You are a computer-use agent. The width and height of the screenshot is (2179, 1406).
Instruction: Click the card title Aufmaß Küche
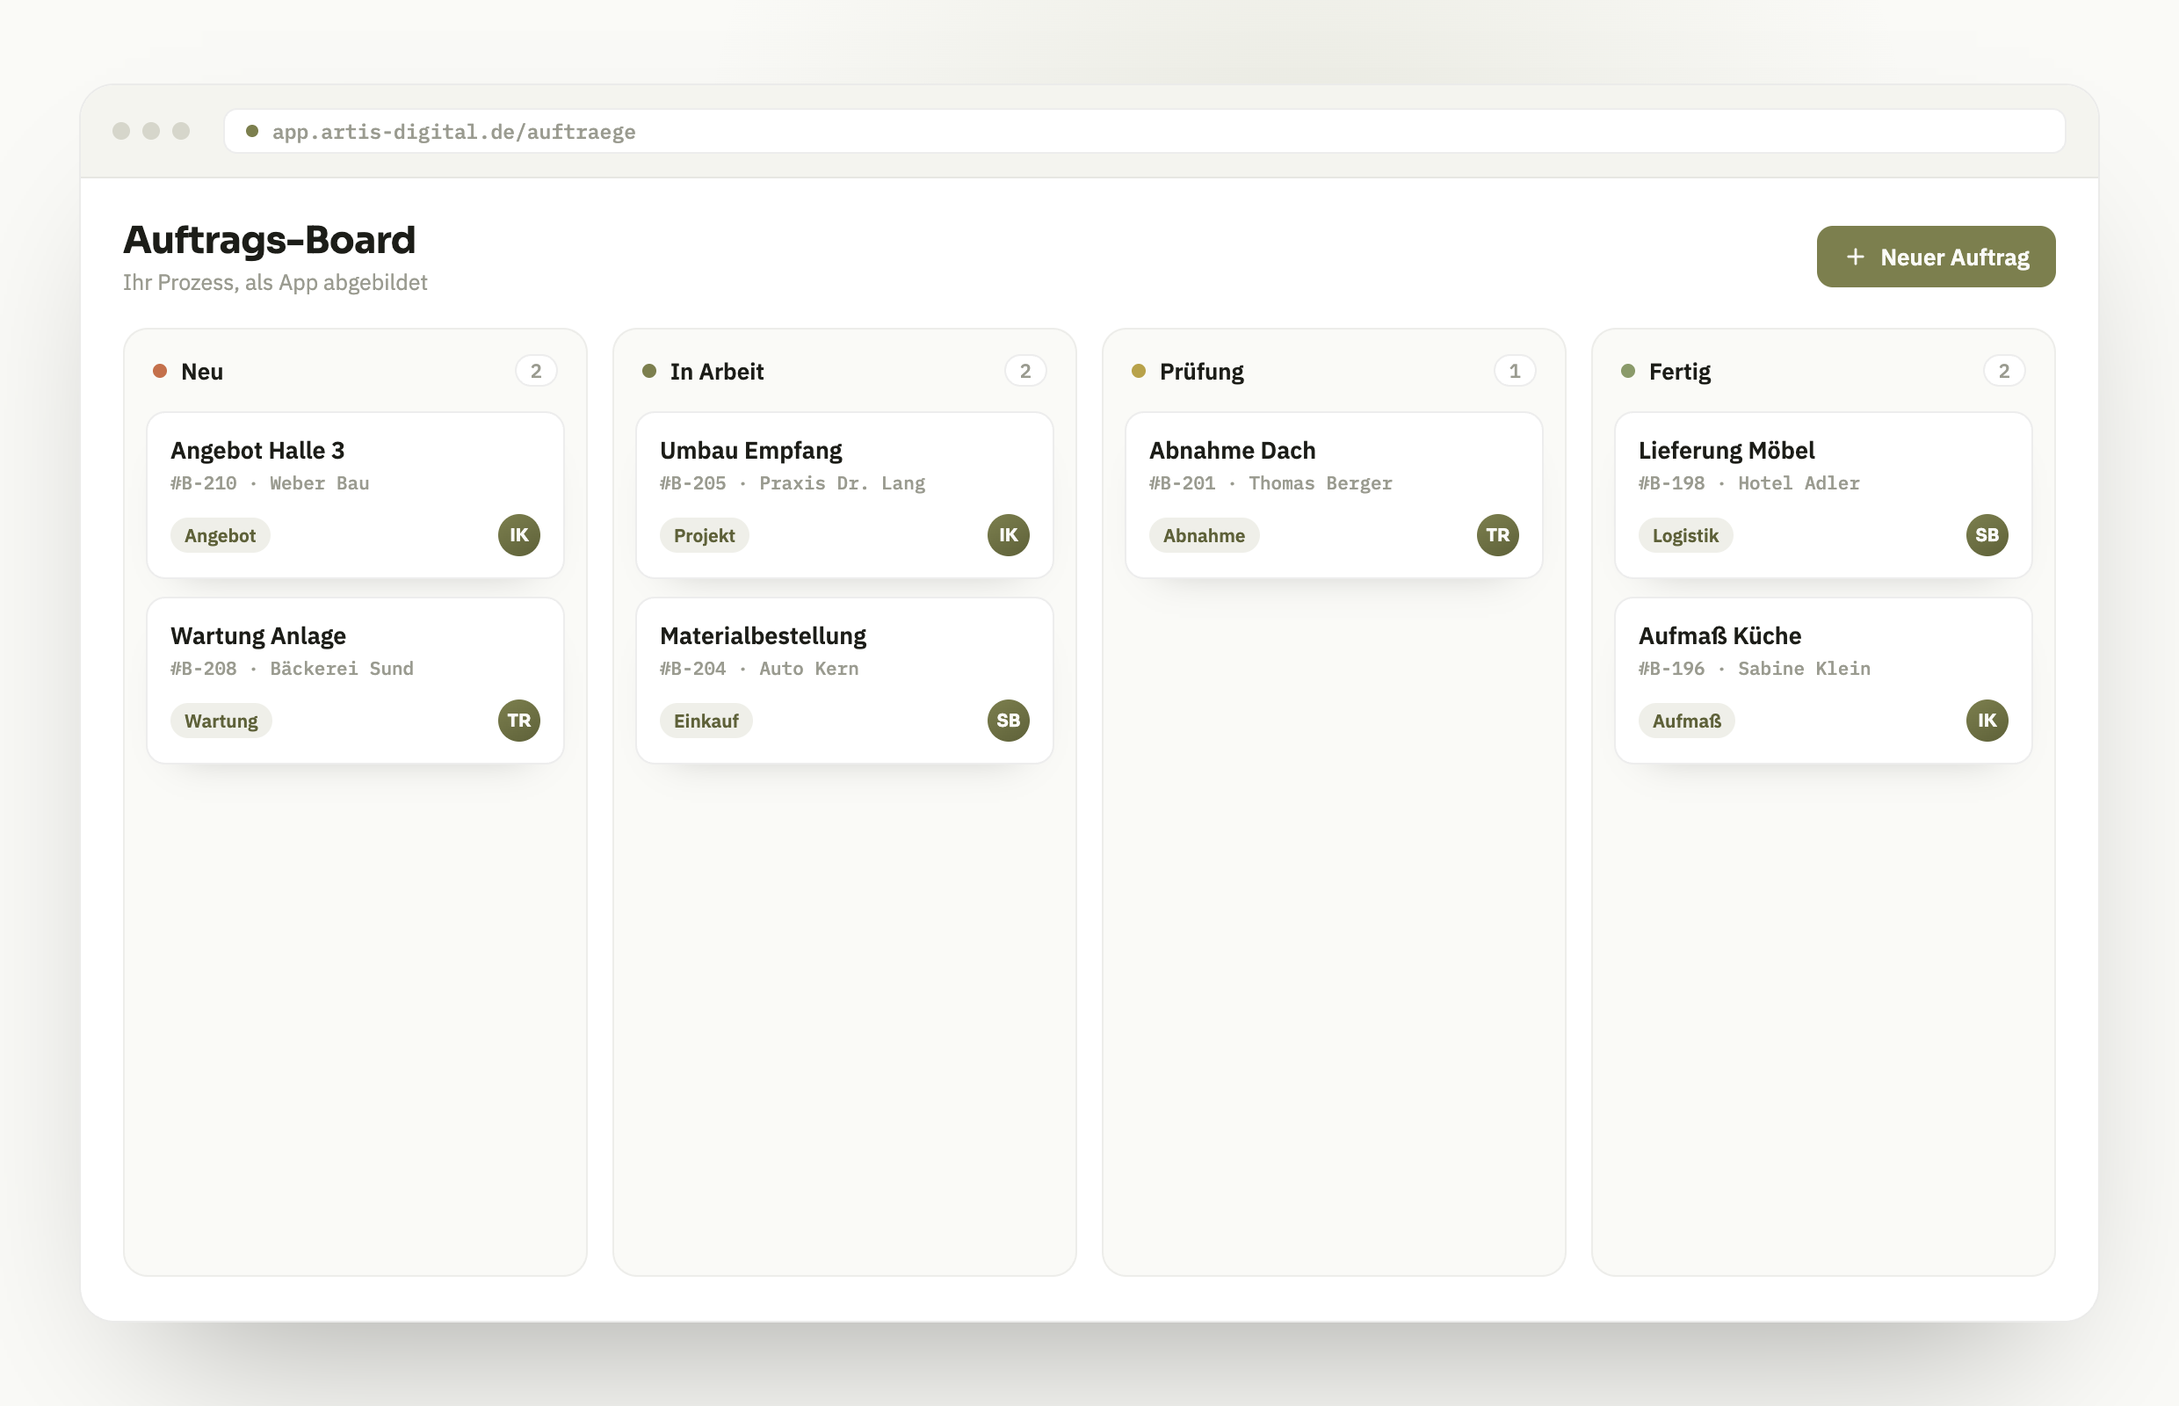(1719, 635)
